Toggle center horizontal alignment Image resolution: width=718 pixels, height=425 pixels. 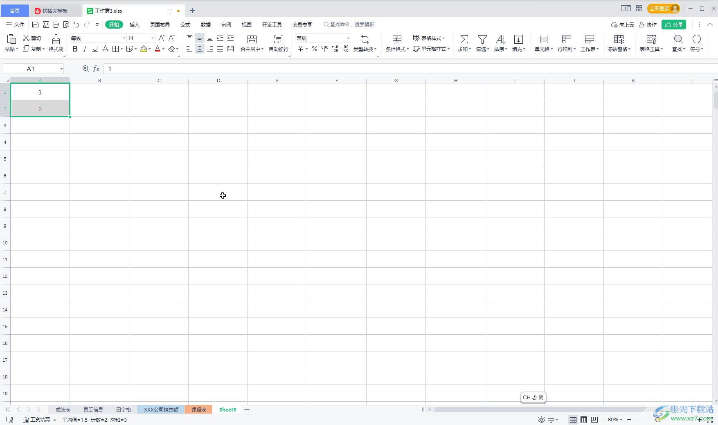click(x=200, y=49)
